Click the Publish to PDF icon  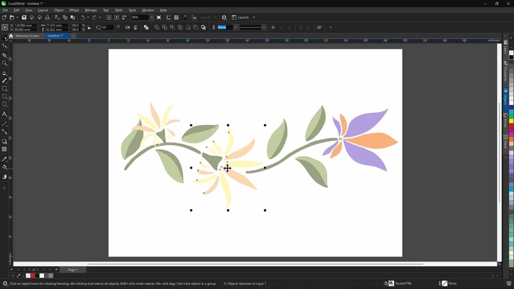[124, 17]
